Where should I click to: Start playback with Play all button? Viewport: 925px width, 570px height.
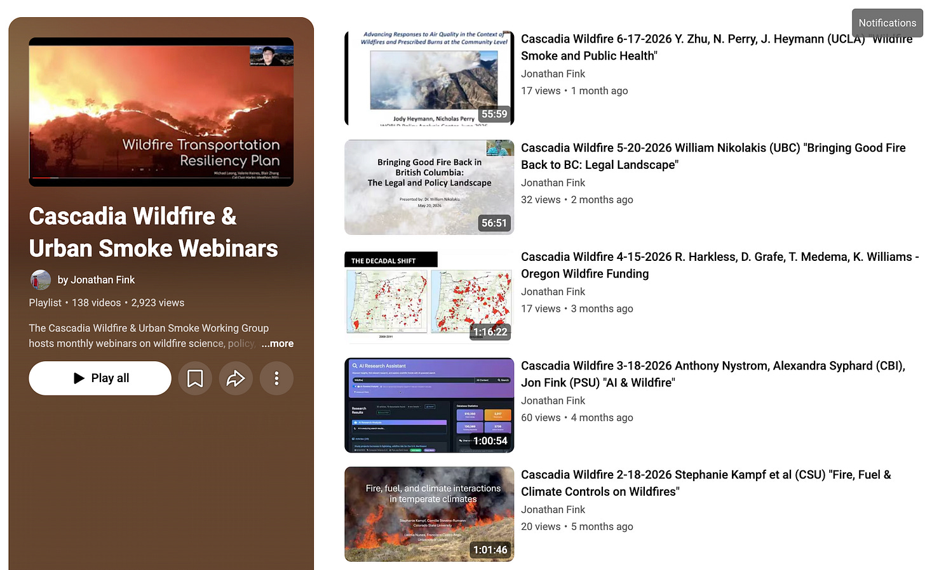click(x=100, y=378)
